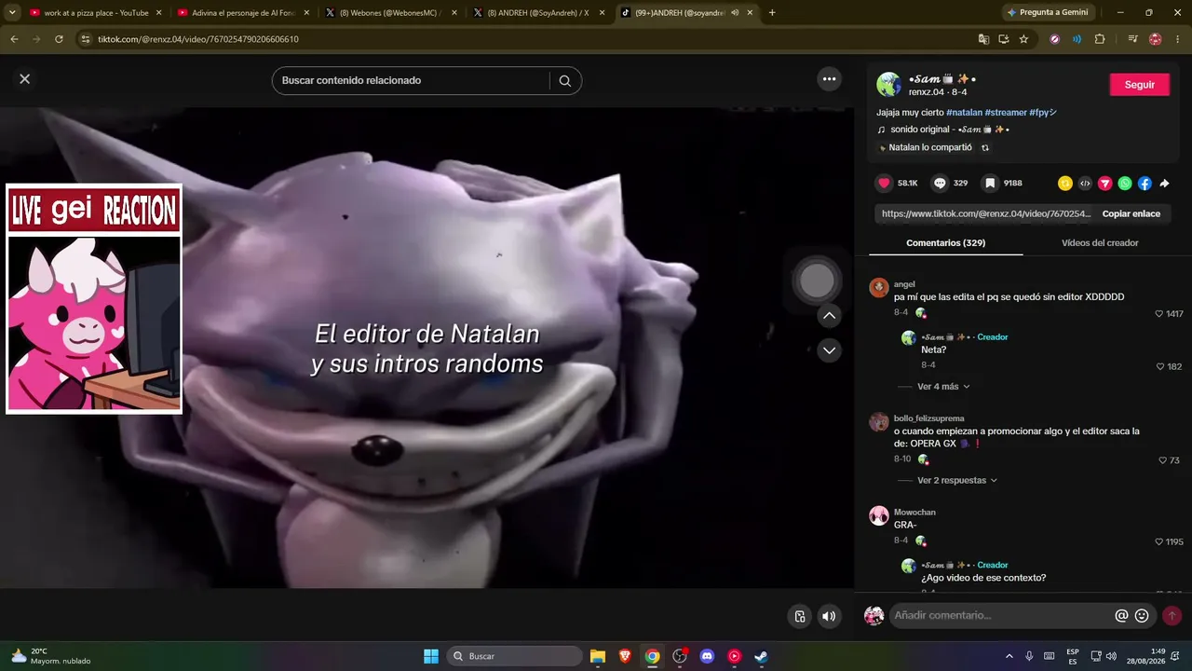The image size is (1192, 671).
Task: Open File Explorer from the taskbar
Action: pos(598,656)
